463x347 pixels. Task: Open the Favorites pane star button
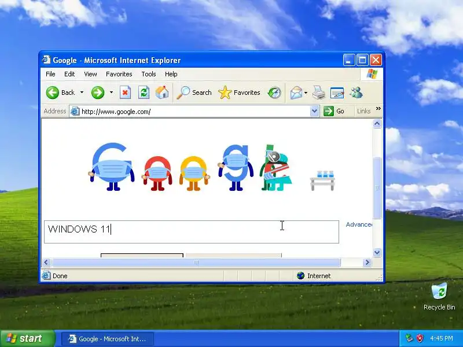tap(239, 93)
